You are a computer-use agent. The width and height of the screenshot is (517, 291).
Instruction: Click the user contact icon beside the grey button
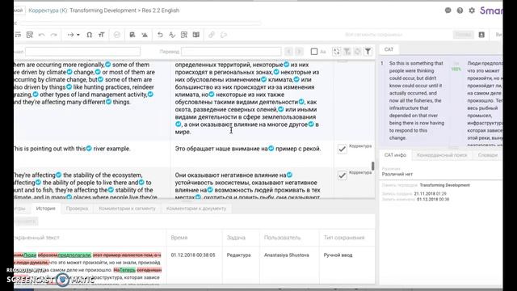point(481,35)
